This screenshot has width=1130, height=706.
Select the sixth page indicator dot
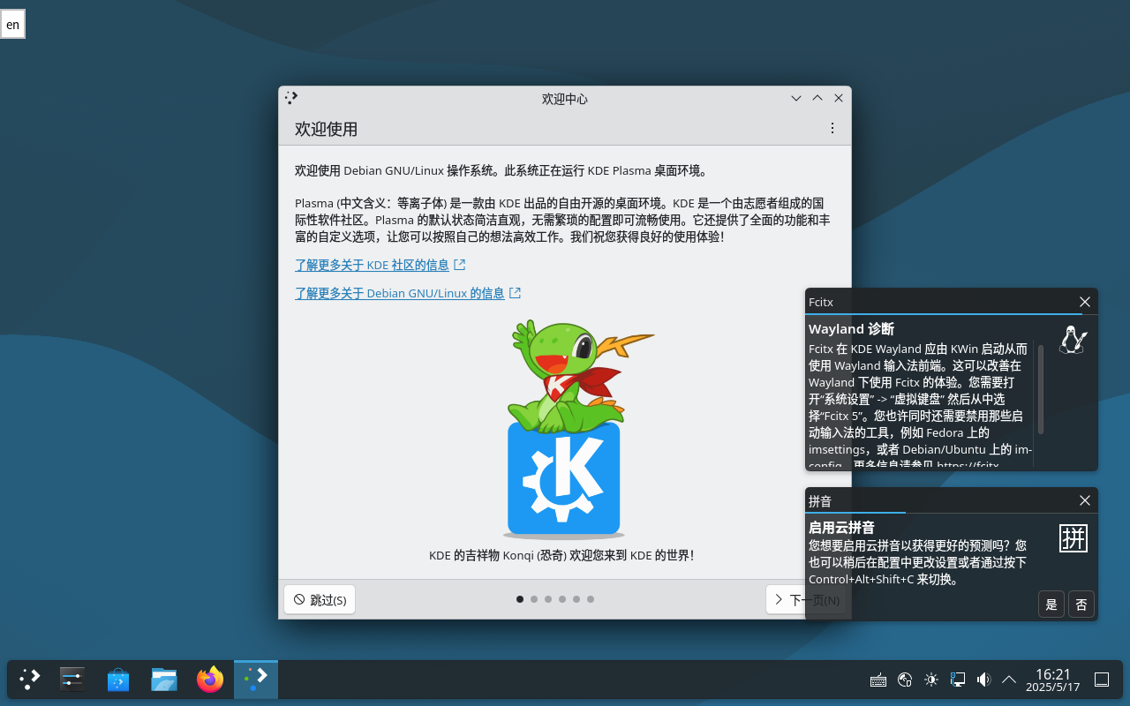pyautogui.click(x=591, y=599)
